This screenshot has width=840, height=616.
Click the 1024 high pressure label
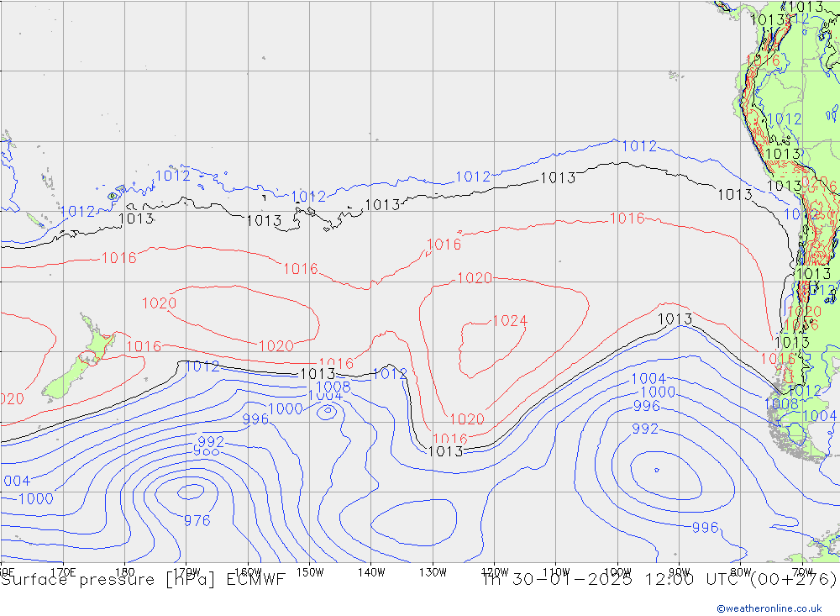[509, 321]
